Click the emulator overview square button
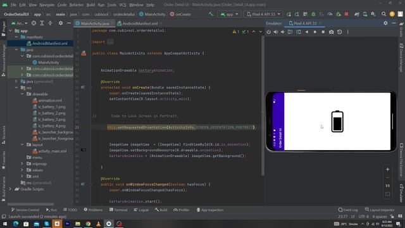 click(323, 32)
